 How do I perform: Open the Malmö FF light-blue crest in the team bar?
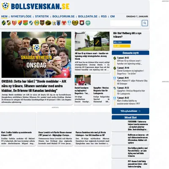point(69,23)
